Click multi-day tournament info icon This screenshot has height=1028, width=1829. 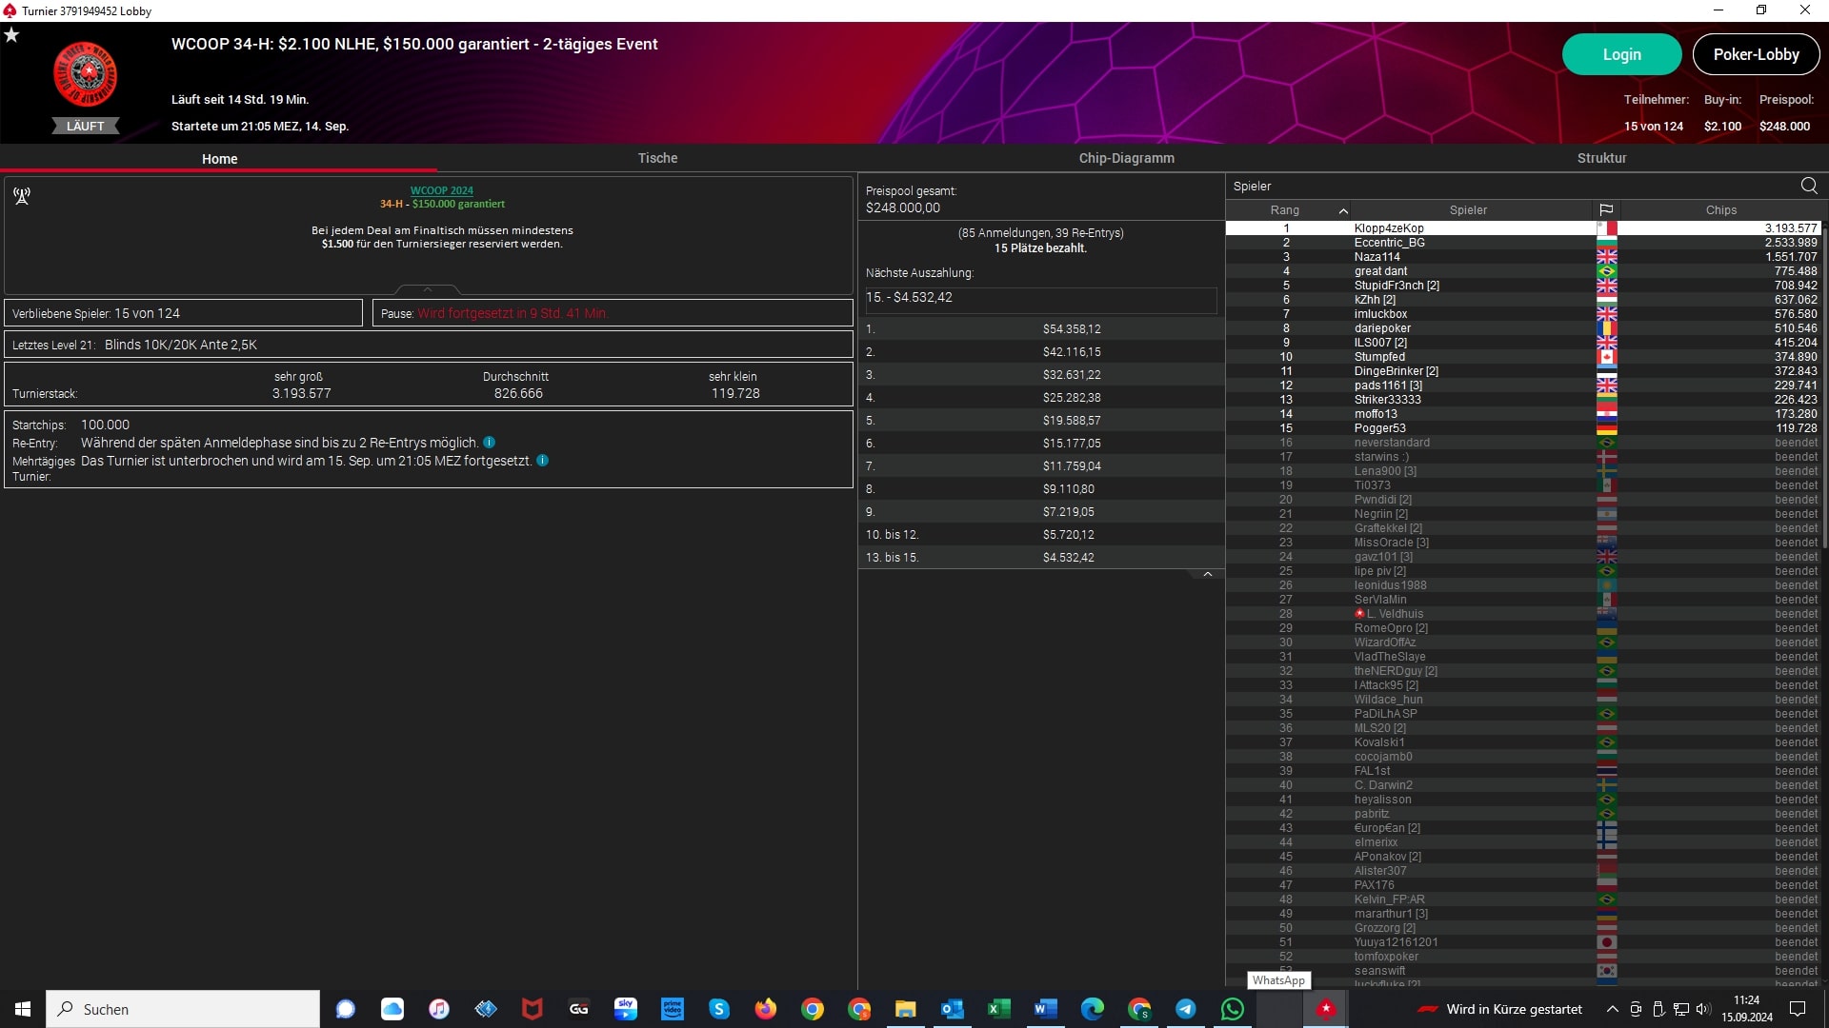(x=542, y=461)
